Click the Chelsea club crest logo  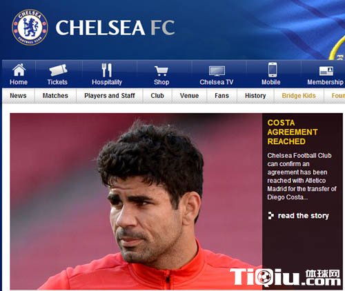tap(30, 28)
